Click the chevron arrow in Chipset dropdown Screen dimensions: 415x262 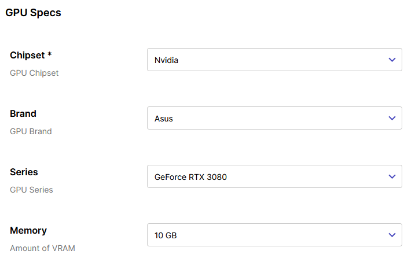tap(392, 60)
